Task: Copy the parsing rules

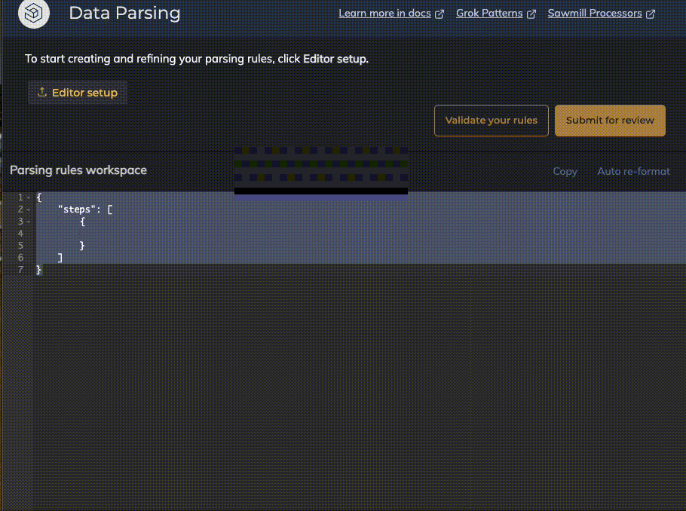Action: point(565,171)
